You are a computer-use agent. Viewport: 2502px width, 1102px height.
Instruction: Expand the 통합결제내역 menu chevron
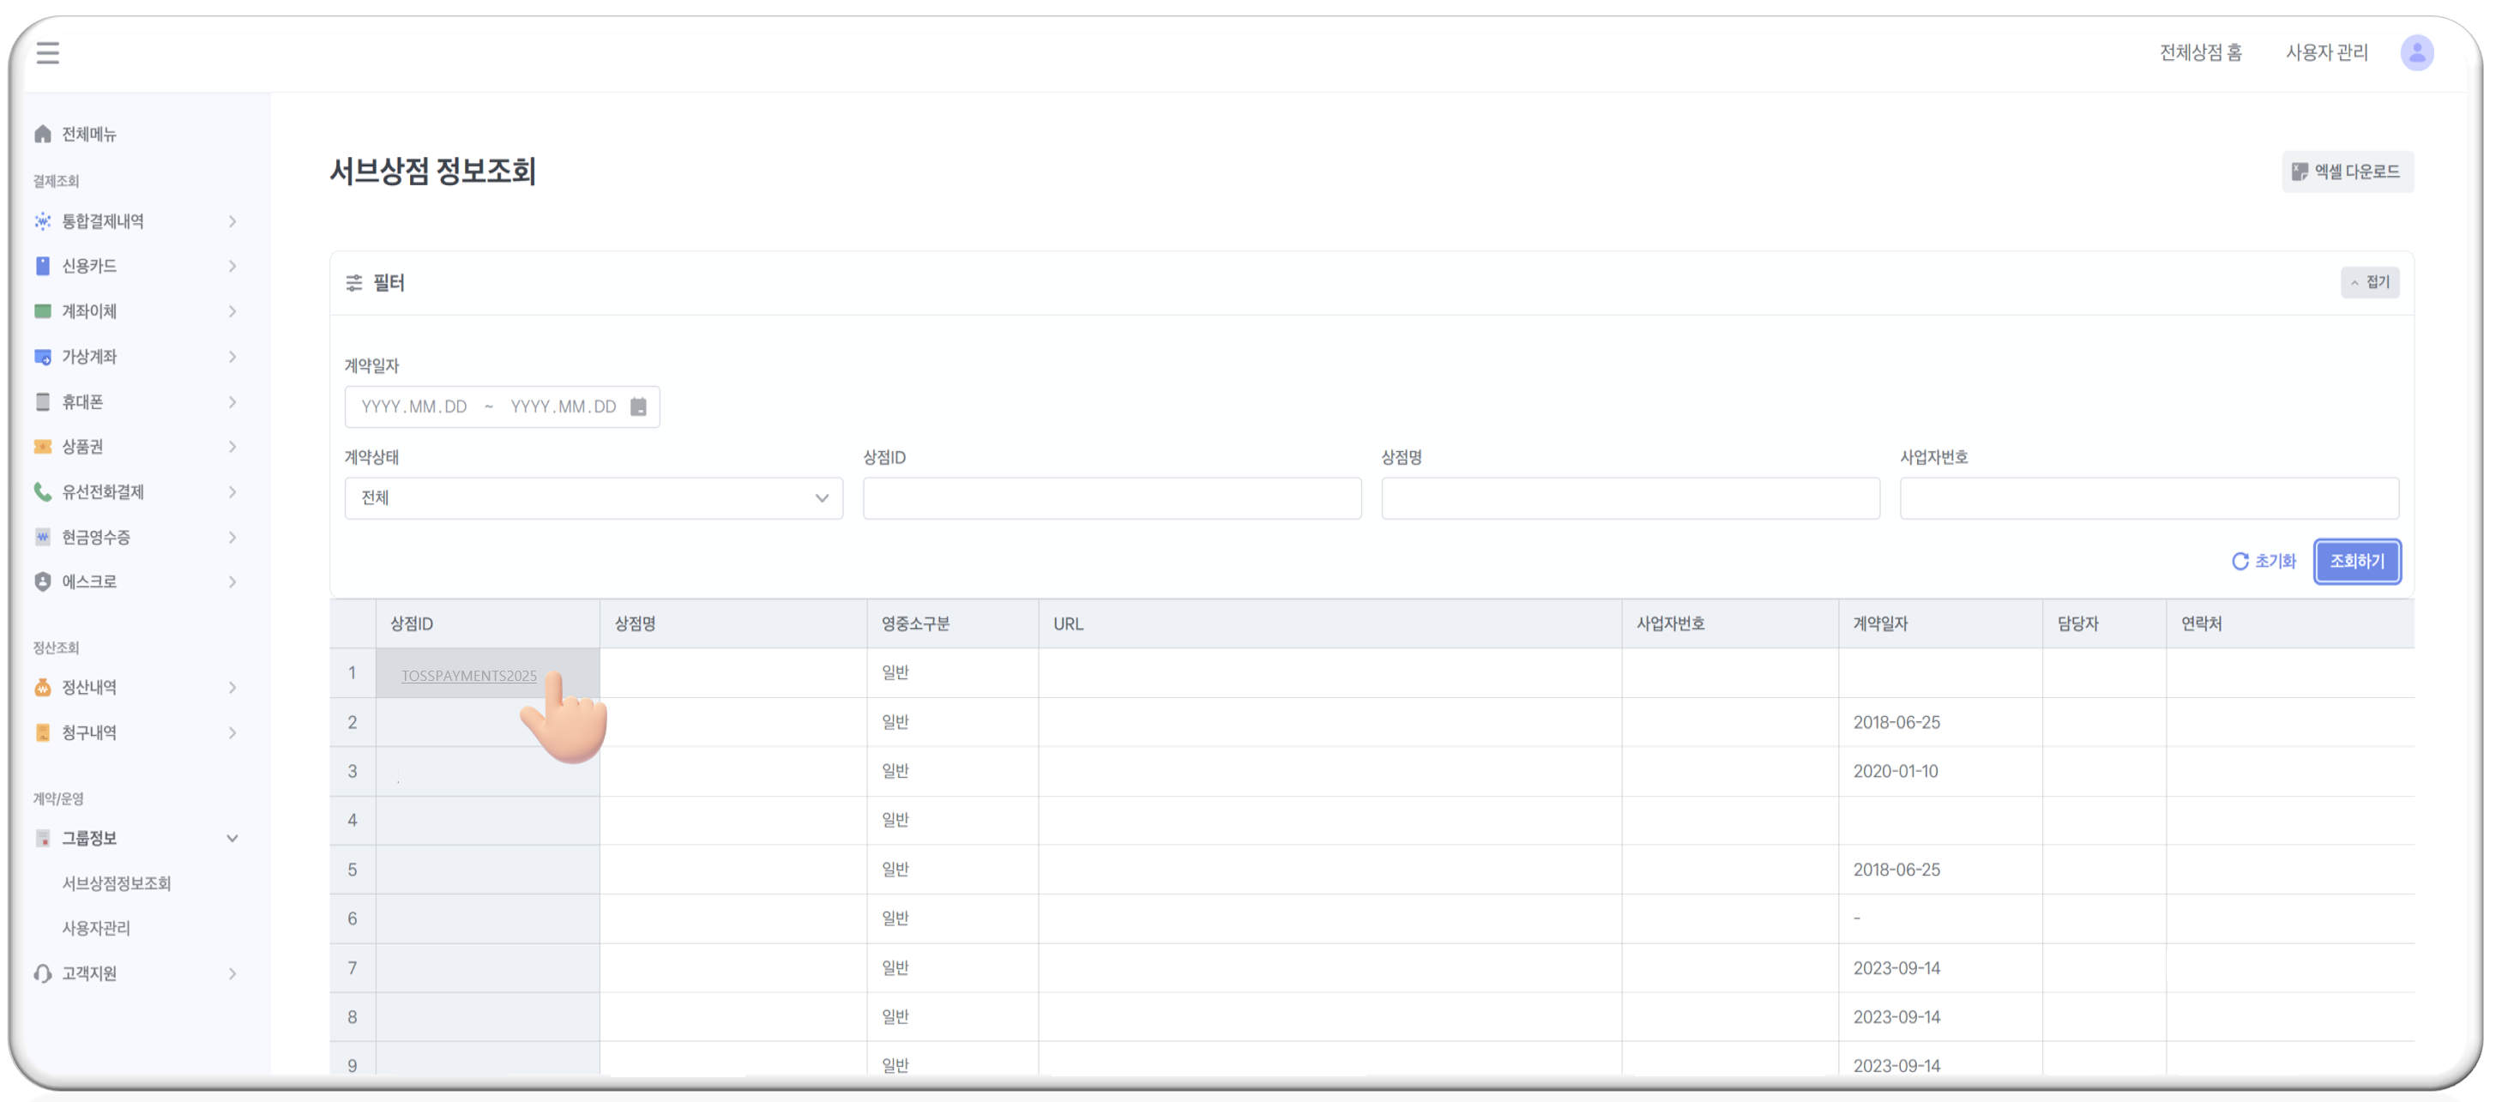(232, 221)
